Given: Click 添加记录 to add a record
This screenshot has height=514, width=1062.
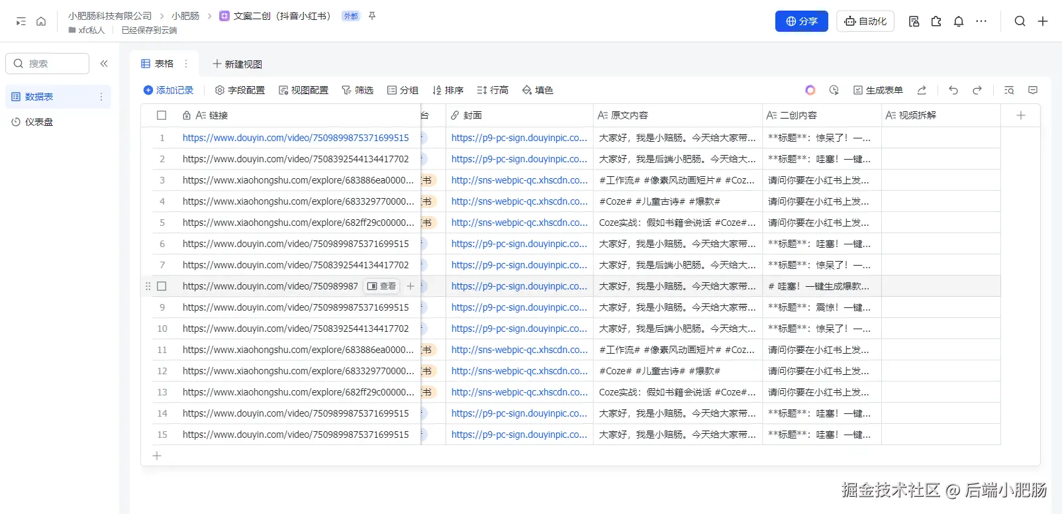Looking at the screenshot, I should (169, 90).
